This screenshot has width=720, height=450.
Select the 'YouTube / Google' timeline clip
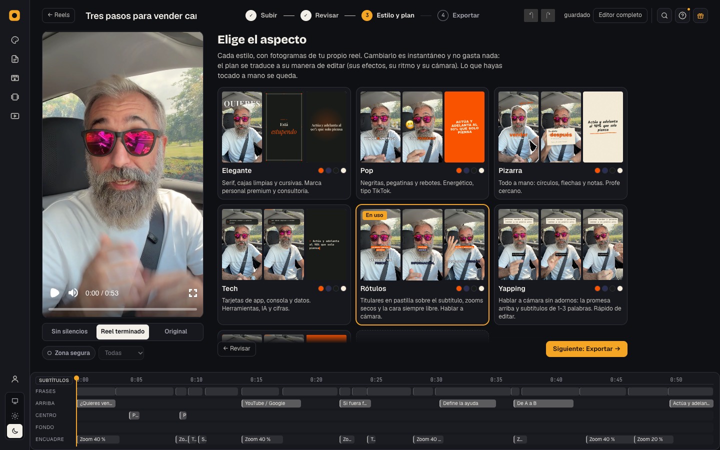271,403
